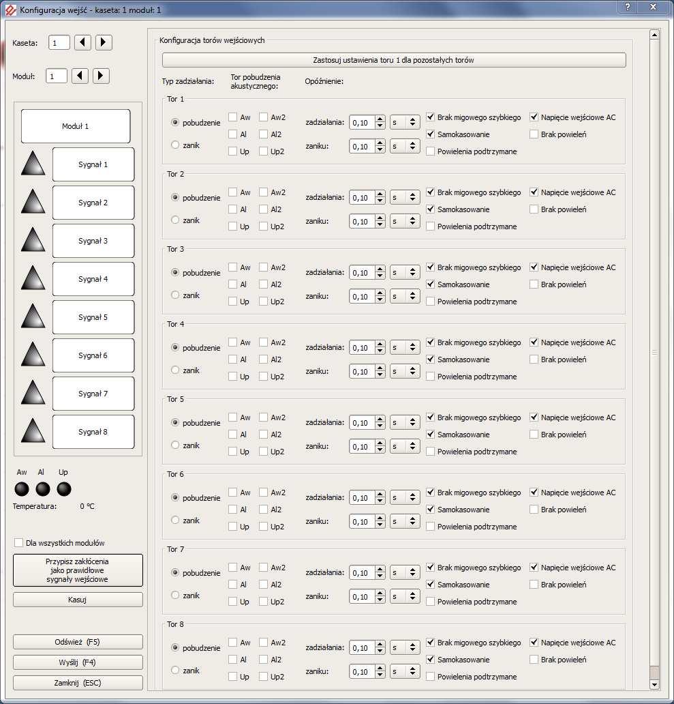Open zaniku unit dropdown in Tor 5
Image resolution: width=674 pixels, height=704 pixels.
[405, 446]
